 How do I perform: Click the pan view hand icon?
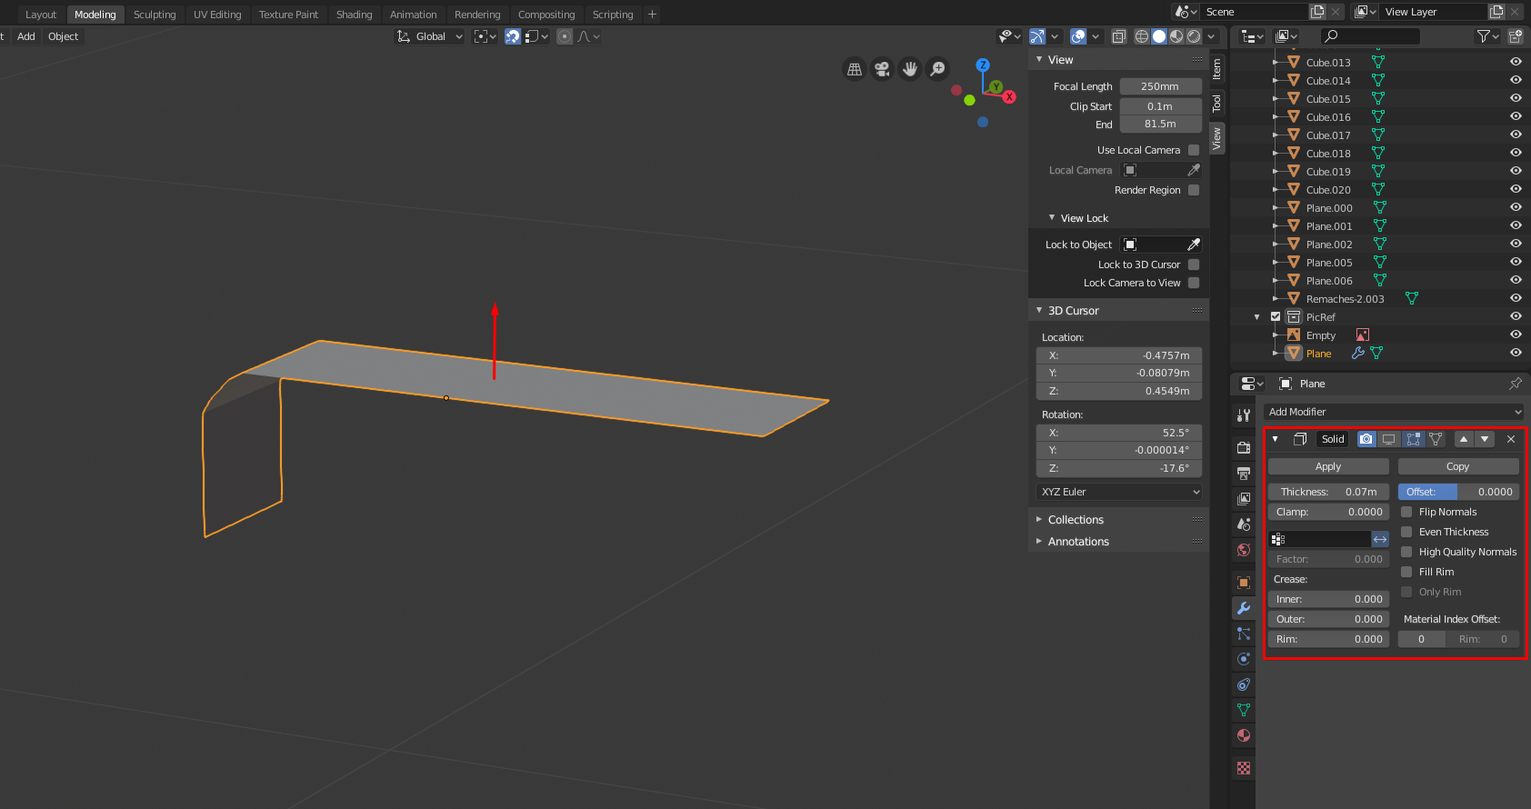(x=910, y=69)
